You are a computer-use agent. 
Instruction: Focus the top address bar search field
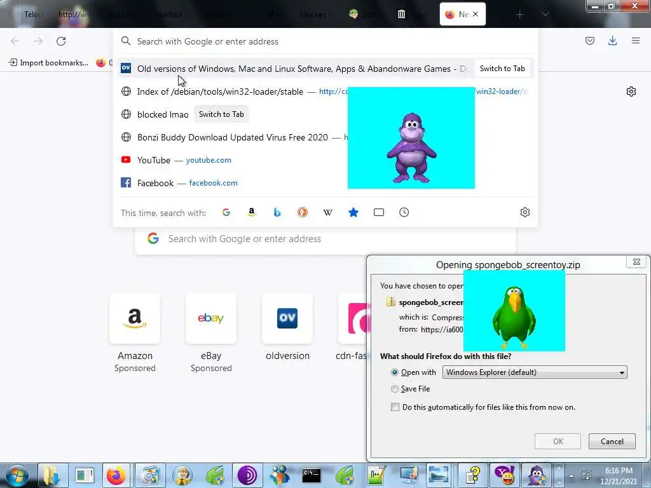tap(325, 41)
